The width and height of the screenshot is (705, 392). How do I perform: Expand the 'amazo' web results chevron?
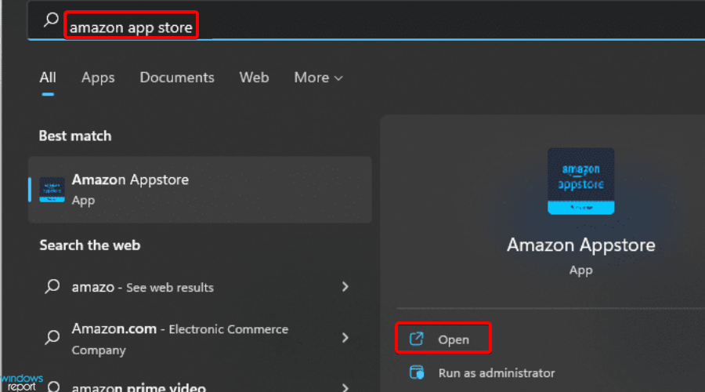[345, 287]
